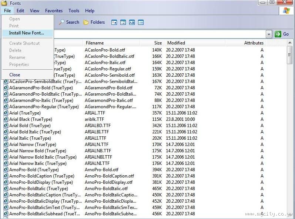Select ACaslonPro-SemiboldItalic font icon
This screenshot has width=295, height=219.
click(6, 82)
